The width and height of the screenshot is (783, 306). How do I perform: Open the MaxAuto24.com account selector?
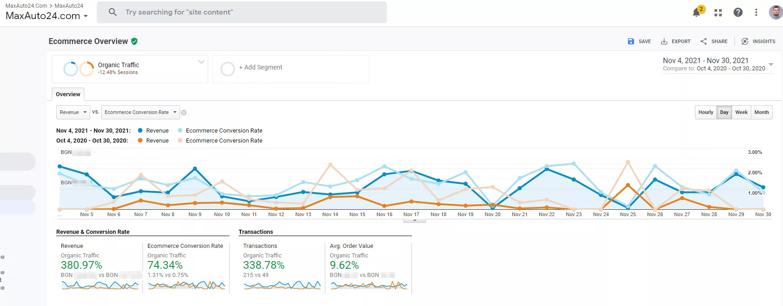47,16
